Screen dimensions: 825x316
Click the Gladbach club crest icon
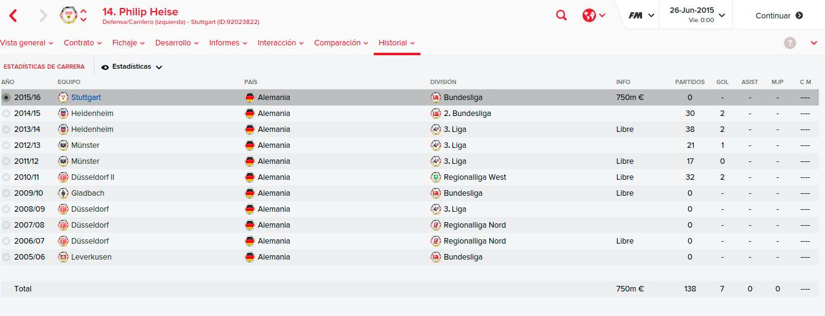tap(63, 193)
